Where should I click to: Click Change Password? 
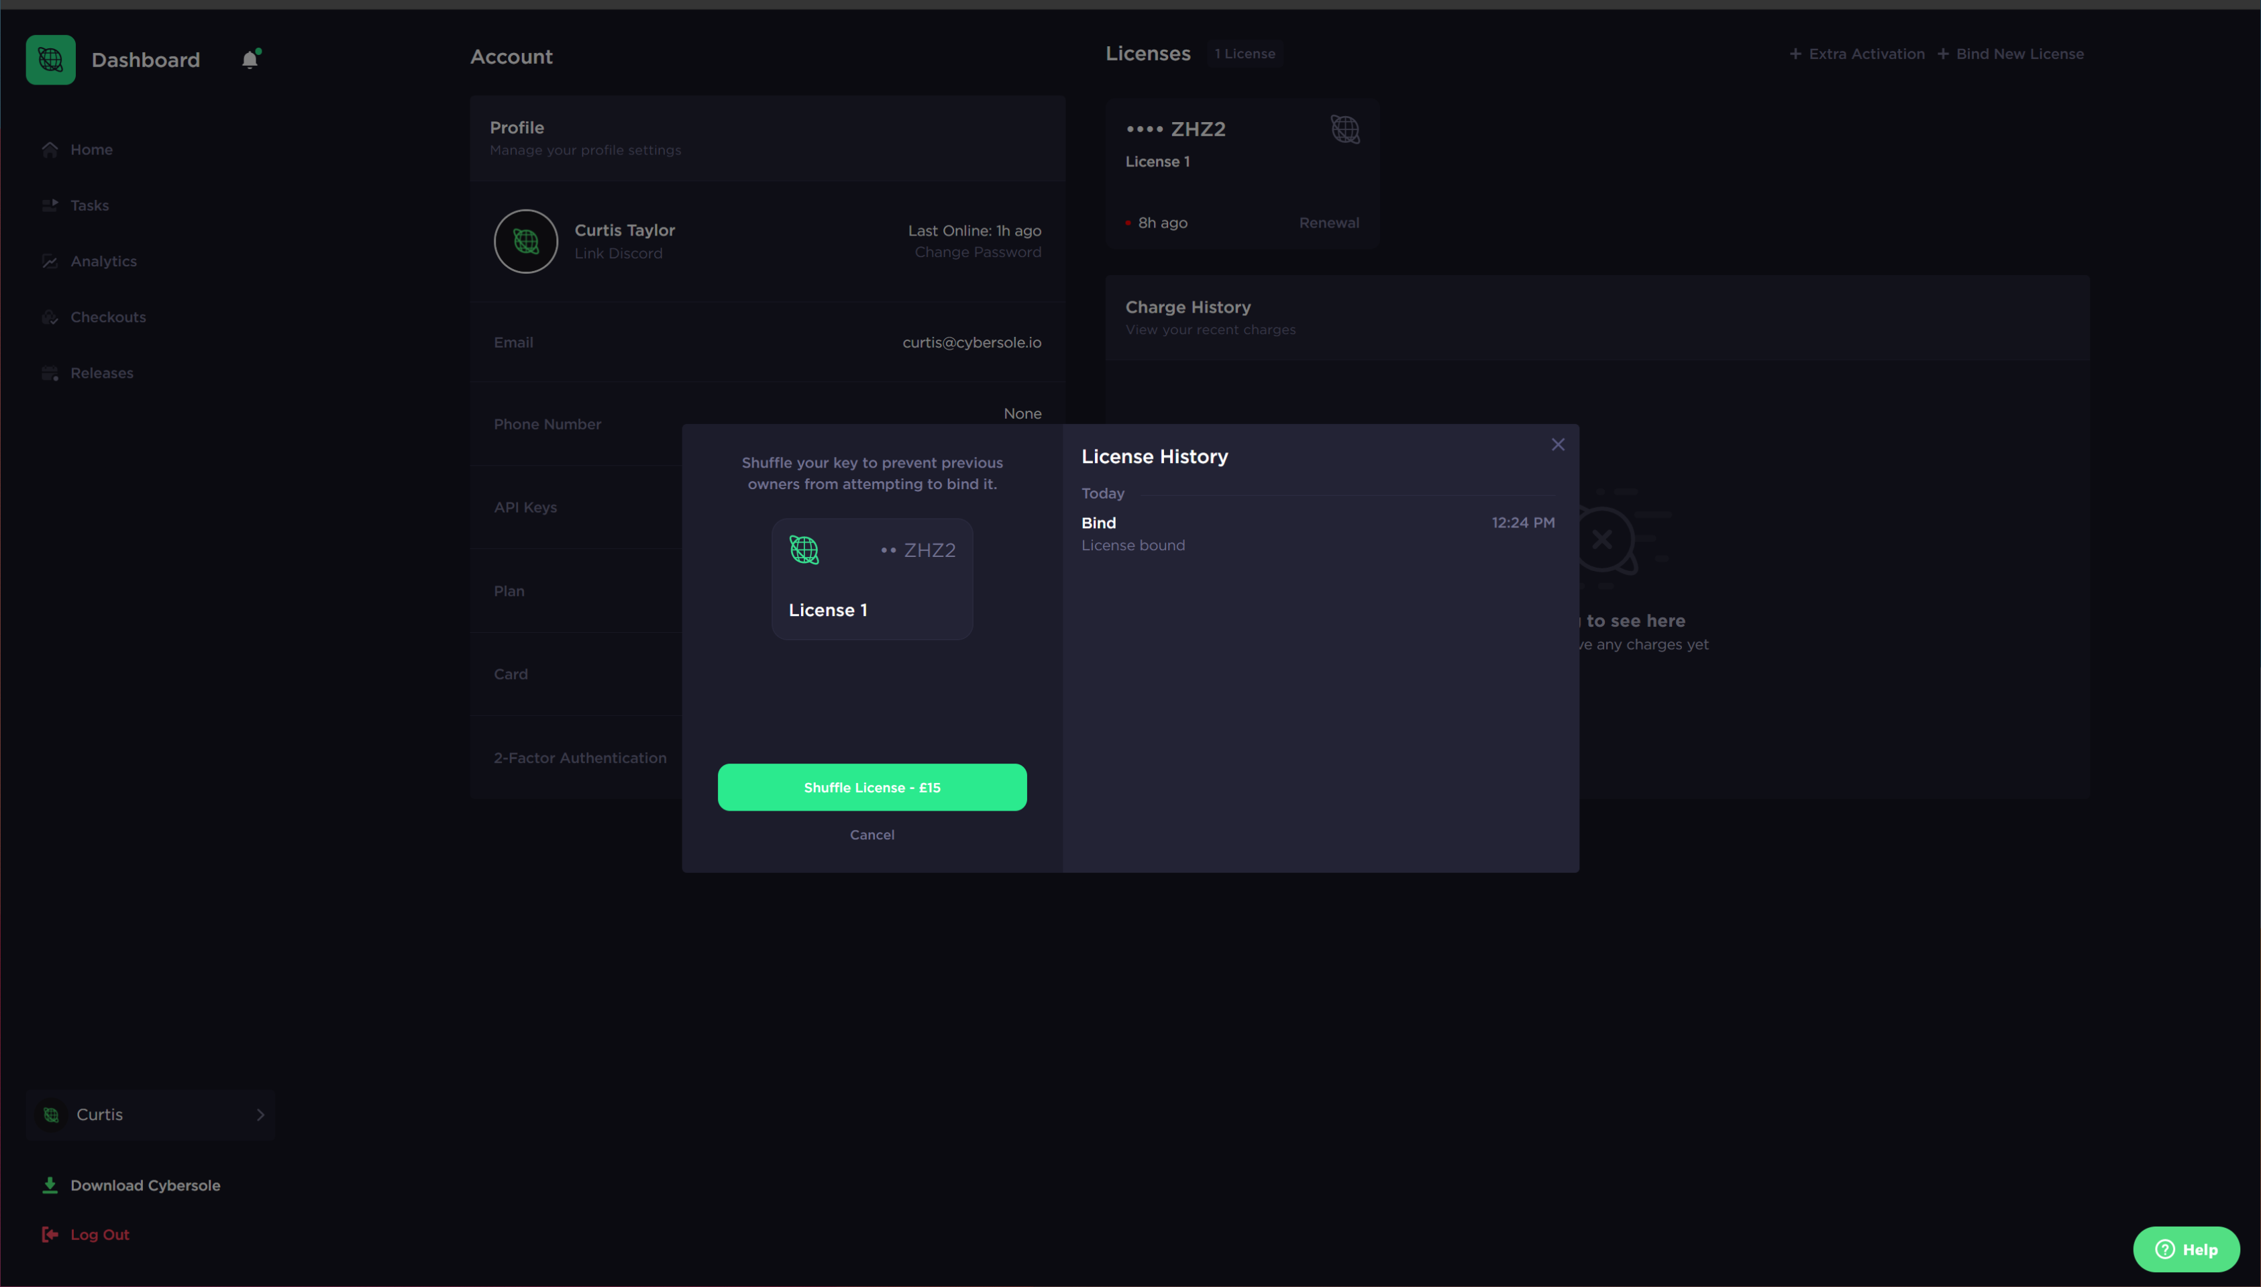tap(978, 252)
